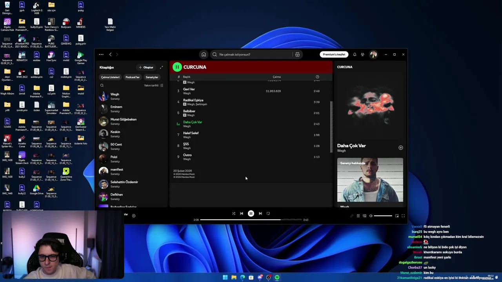Open the three-dots Spotify app menu

pyautogui.click(x=101, y=54)
